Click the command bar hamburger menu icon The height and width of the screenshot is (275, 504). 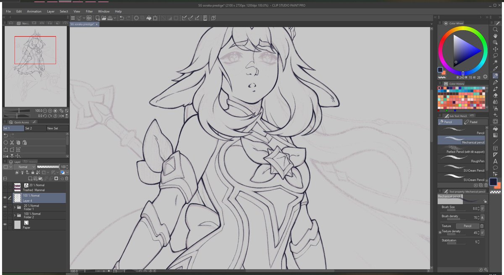pyautogui.click(x=73, y=18)
